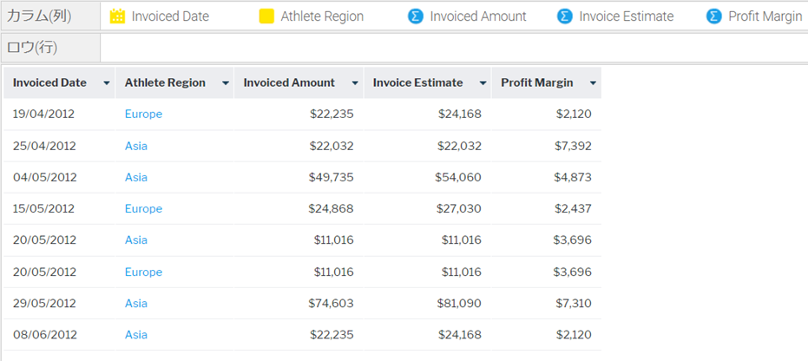Select the Profit Margin field in columns shelf
808x361 pixels.
(765, 16)
